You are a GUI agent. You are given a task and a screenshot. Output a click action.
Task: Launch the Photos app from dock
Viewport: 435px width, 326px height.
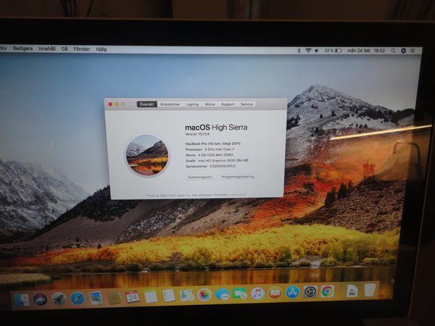point(204,295)
